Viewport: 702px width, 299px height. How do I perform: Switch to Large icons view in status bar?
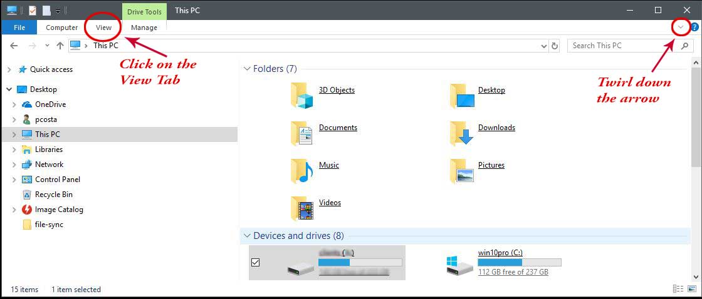[x=692, y=289]
